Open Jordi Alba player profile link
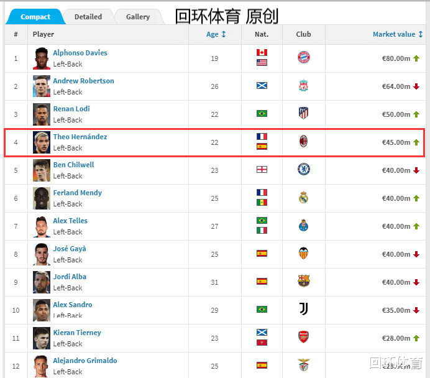The width and height of the screenshot is (430, 378). [70, 277]
